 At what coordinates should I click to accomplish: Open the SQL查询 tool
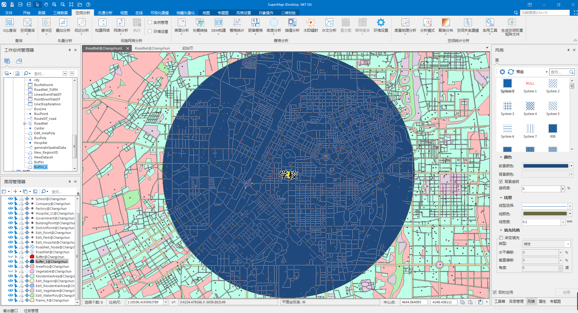10,25
